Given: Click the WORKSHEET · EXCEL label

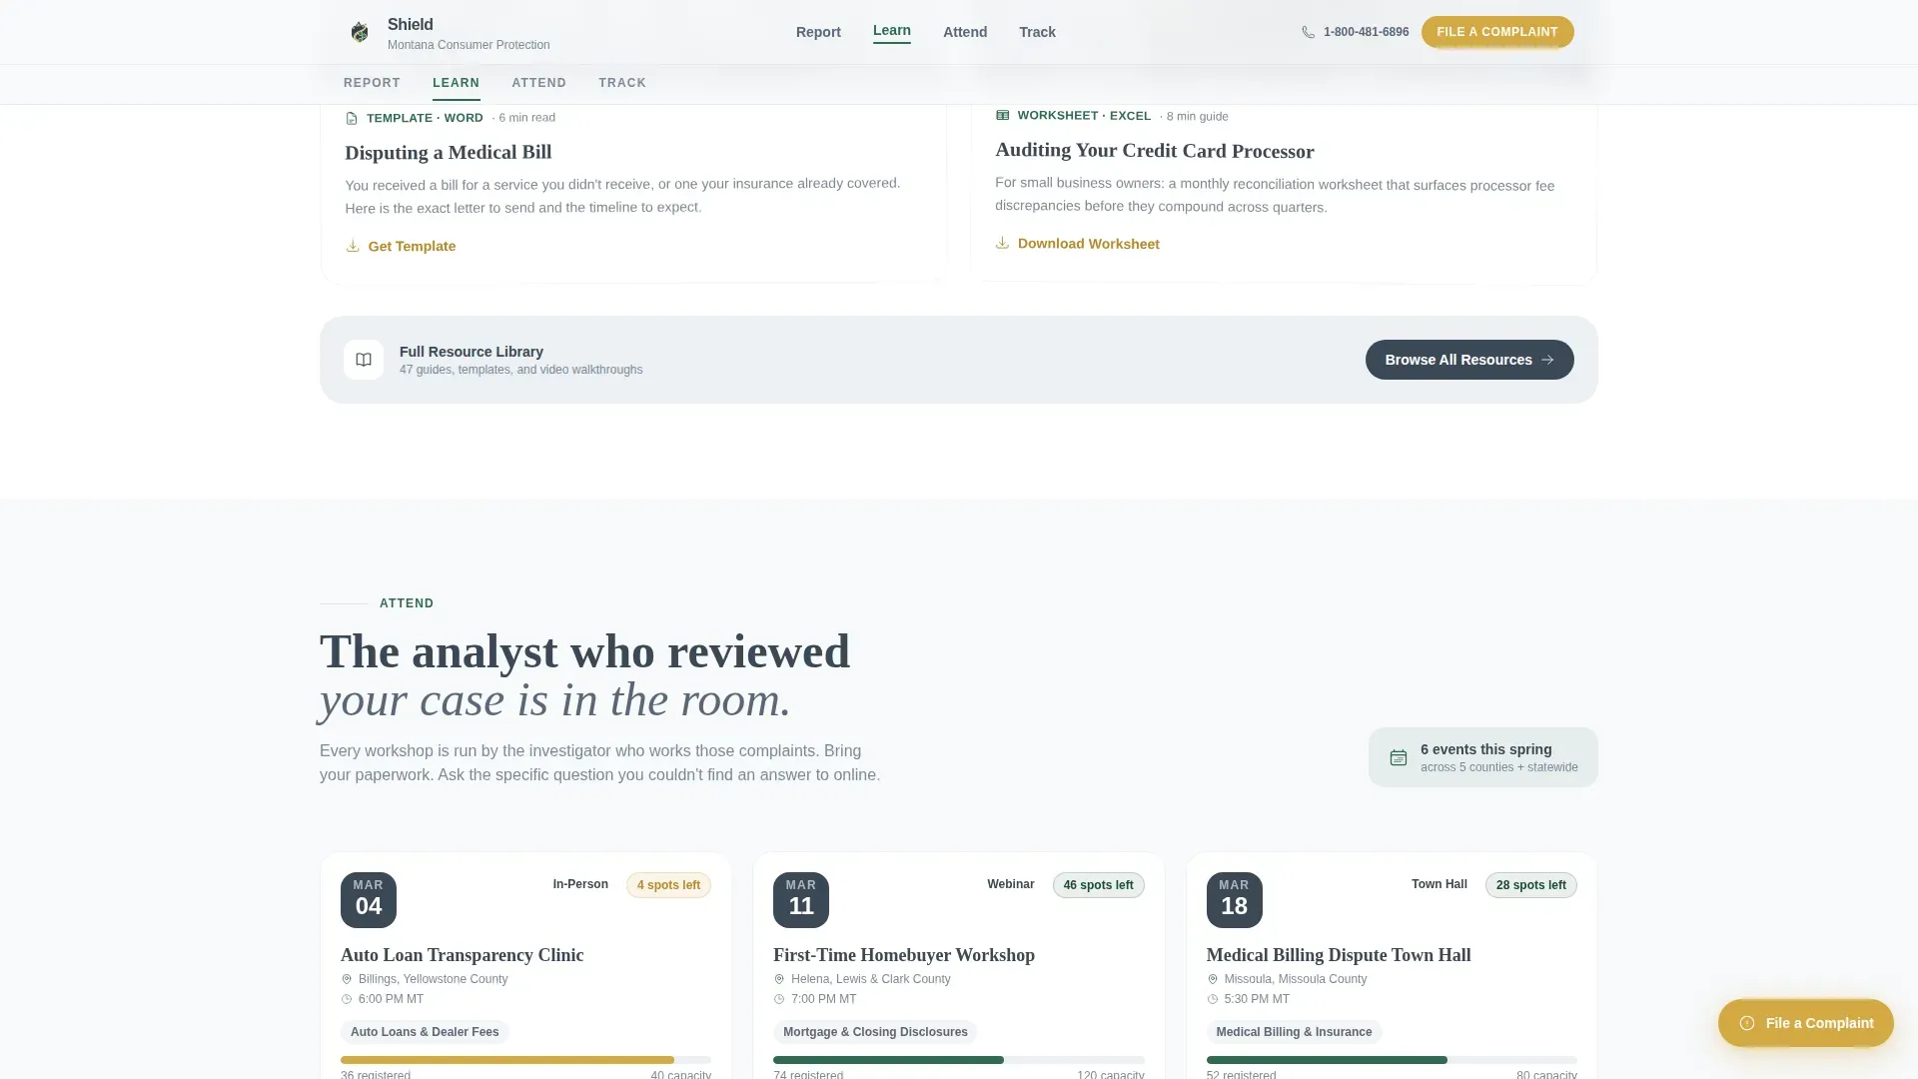Looking at the screenshot, I should [x=1084, y=116].
